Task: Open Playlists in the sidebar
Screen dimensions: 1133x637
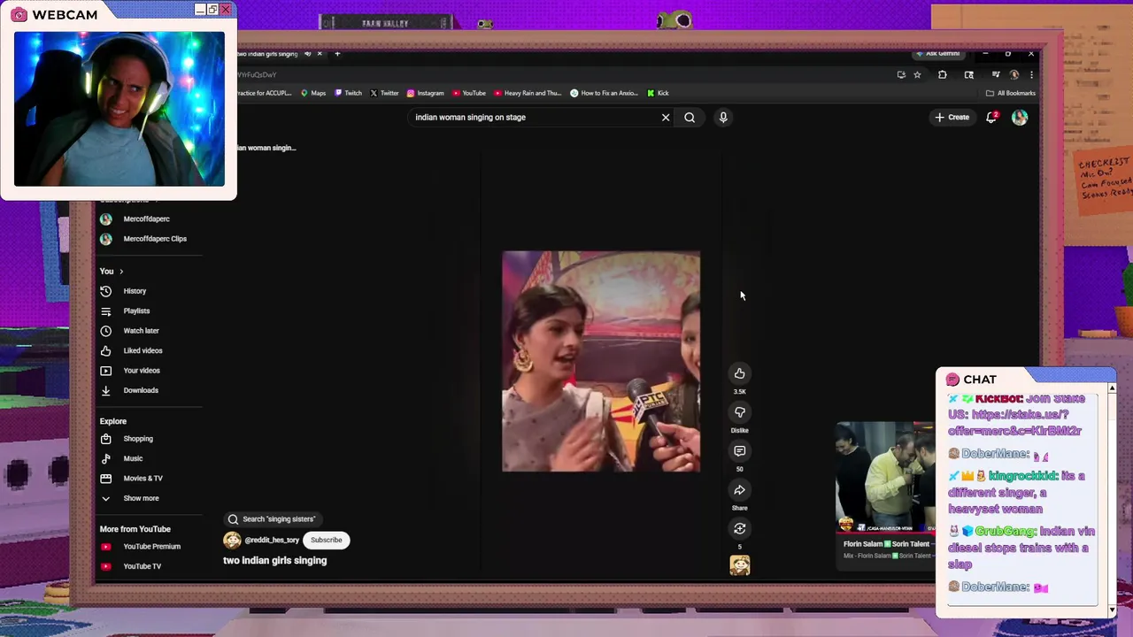Action: point(136,311)
